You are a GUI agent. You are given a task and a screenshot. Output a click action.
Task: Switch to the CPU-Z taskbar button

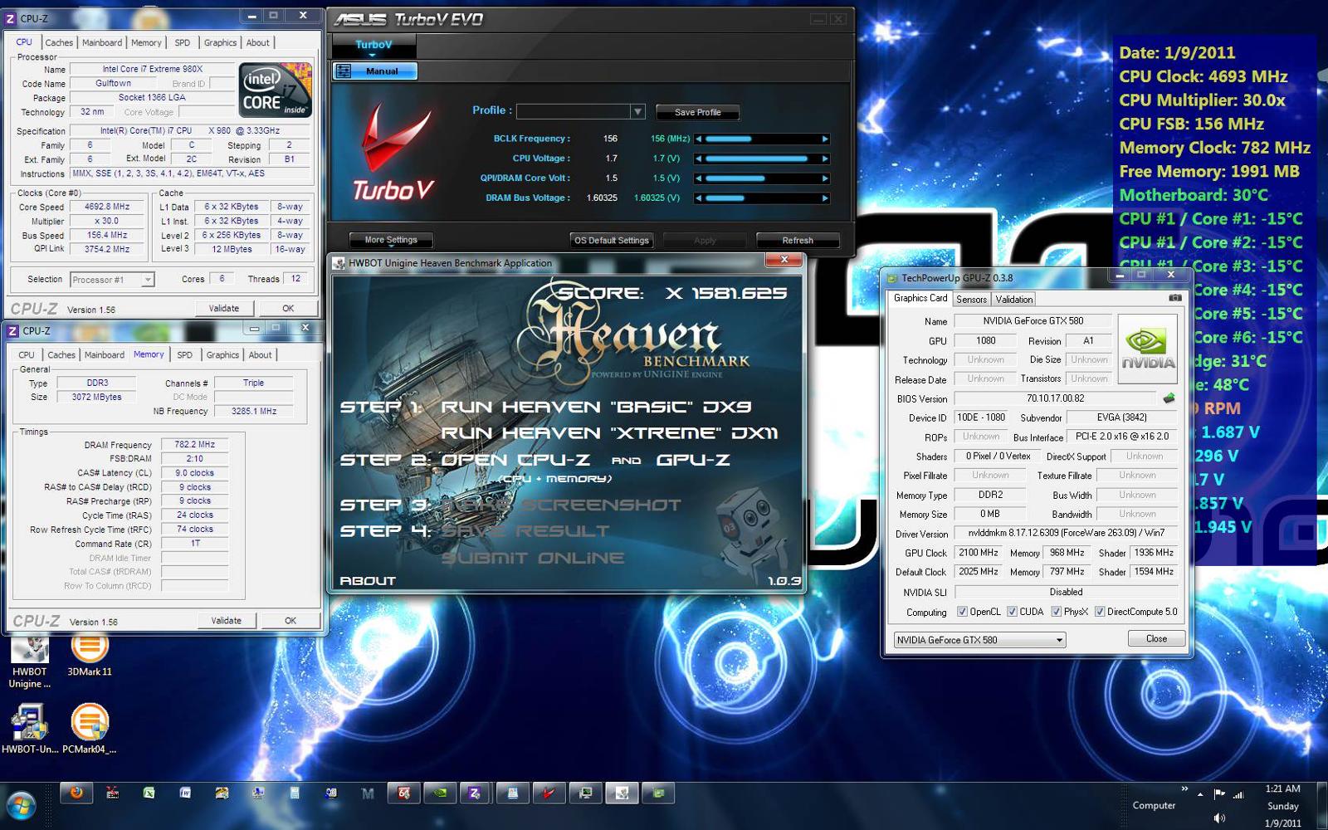coord(475,793)
